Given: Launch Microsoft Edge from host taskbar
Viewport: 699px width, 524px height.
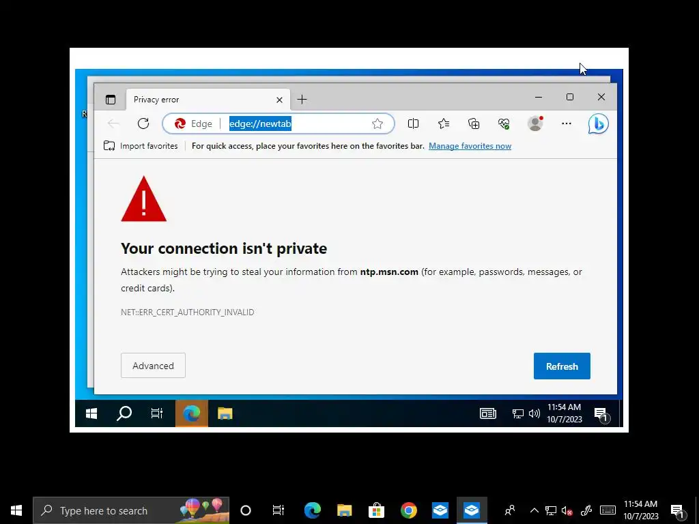Looking at the screenshot, I should [312, 510].
